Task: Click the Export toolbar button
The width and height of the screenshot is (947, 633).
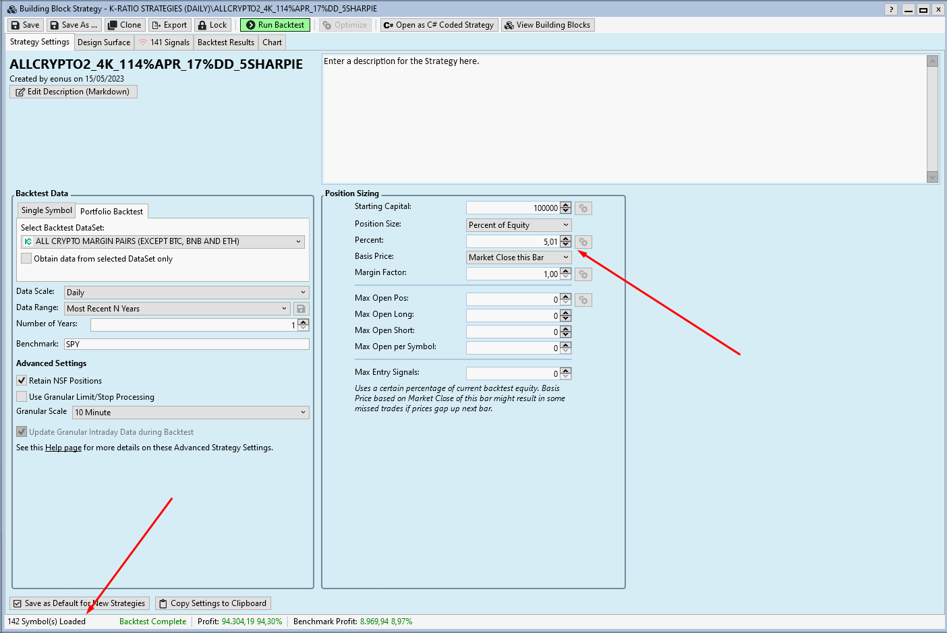Action: (169, 25)
